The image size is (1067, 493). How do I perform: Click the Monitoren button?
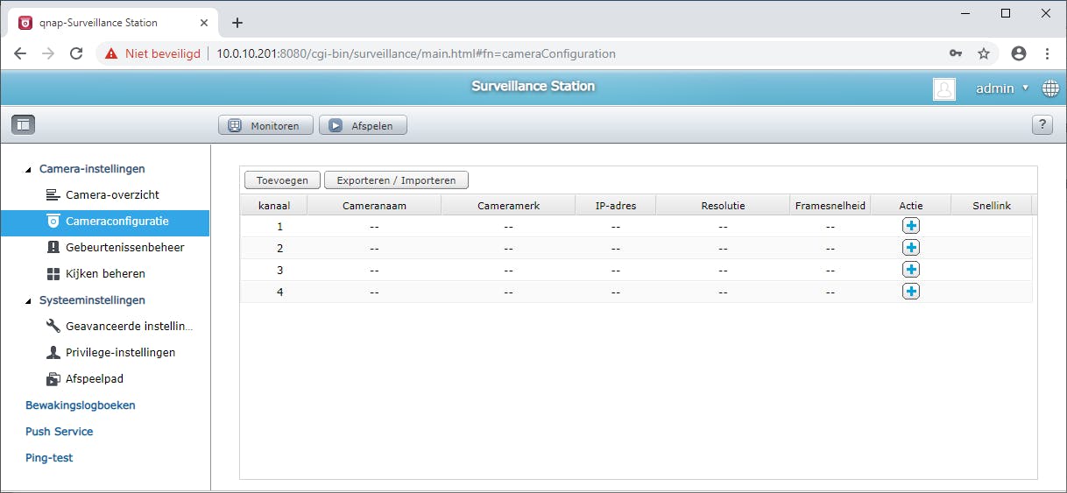[x=265, y=125]
